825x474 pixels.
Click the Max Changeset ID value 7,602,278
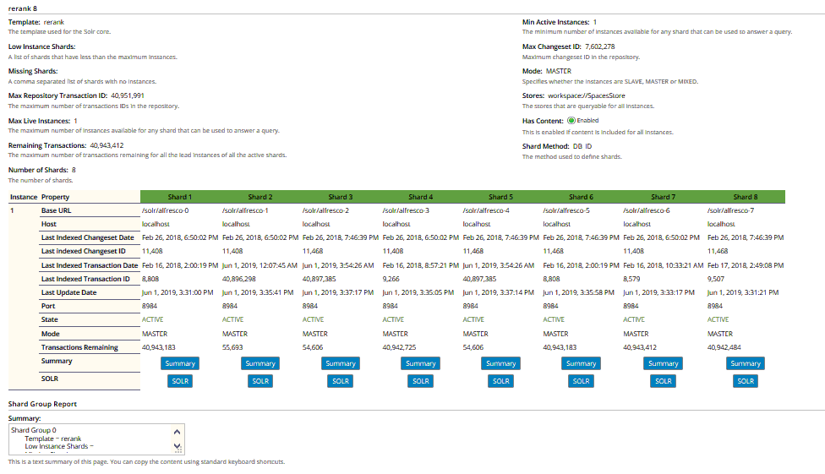pyautogui.click(x=600, y=46)
